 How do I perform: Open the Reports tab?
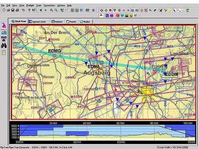(71, 22)
